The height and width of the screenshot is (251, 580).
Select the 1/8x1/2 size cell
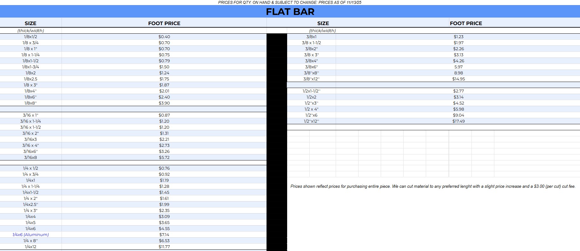tap(30, 37)
